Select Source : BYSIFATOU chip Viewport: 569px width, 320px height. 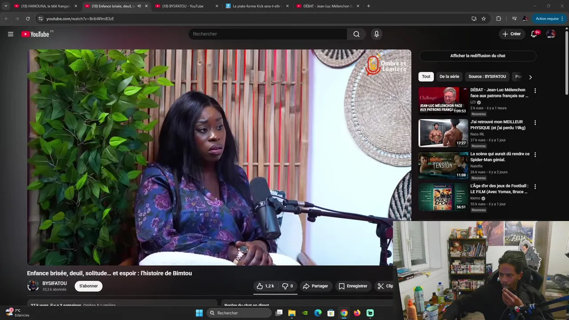[x=487, y=76]
